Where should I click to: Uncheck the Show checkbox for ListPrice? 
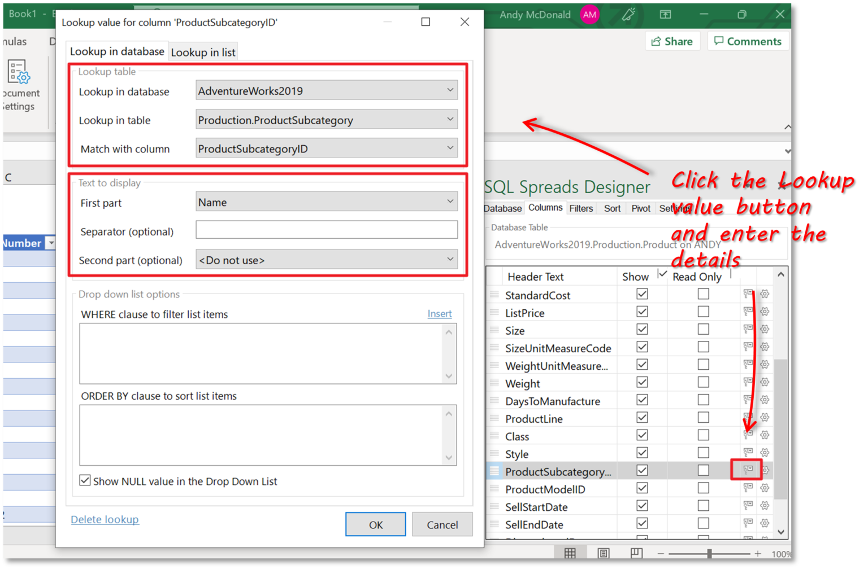[642, 311]
